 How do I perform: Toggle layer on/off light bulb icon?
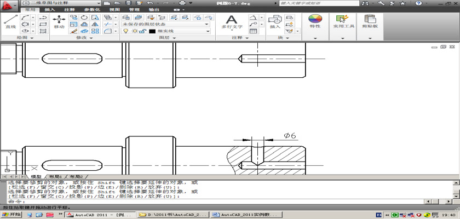tap(126, 31)
